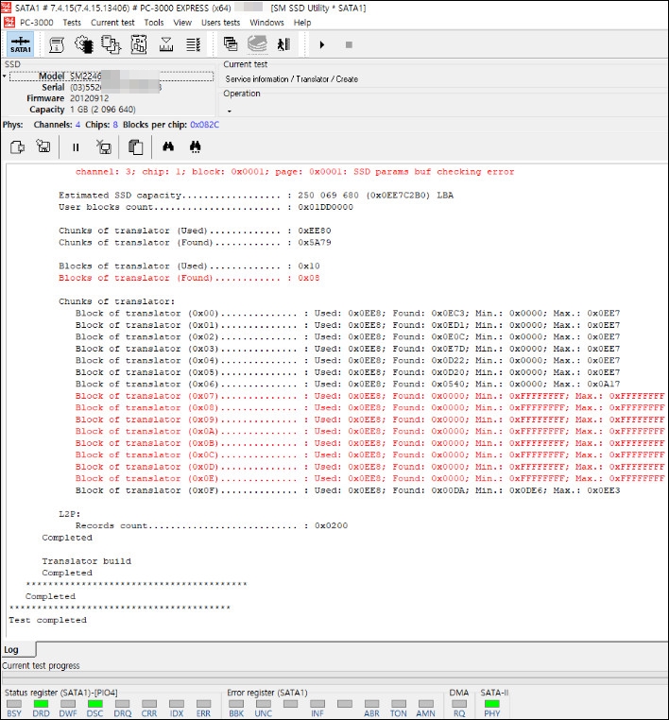The width and height of the screenshot is (669, 720).
Task: Click the red Block of translator (0x0E) row
Action: (x=370, y=478)
